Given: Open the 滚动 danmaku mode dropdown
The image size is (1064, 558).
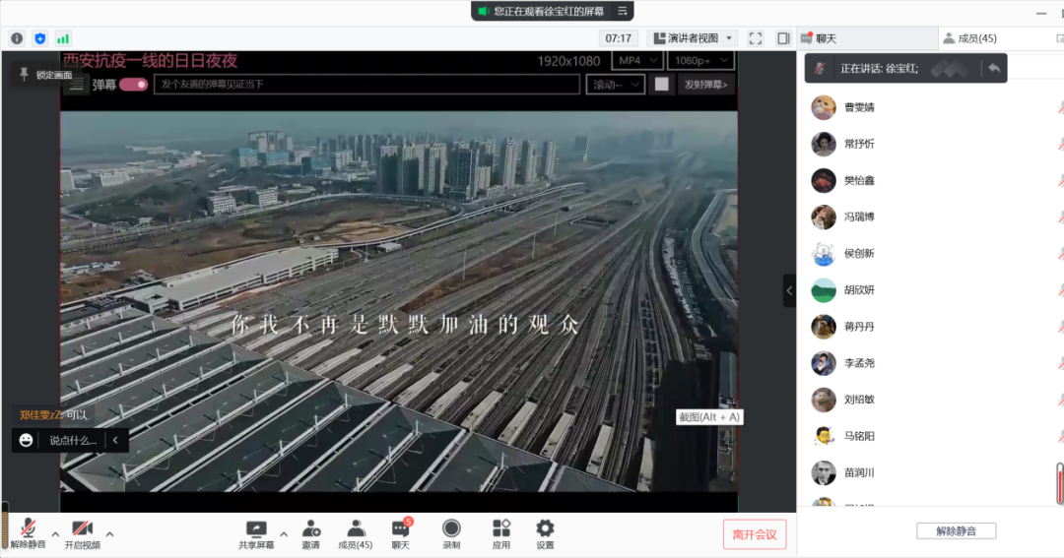Looking at the screenshot, I should pos(616,85).
